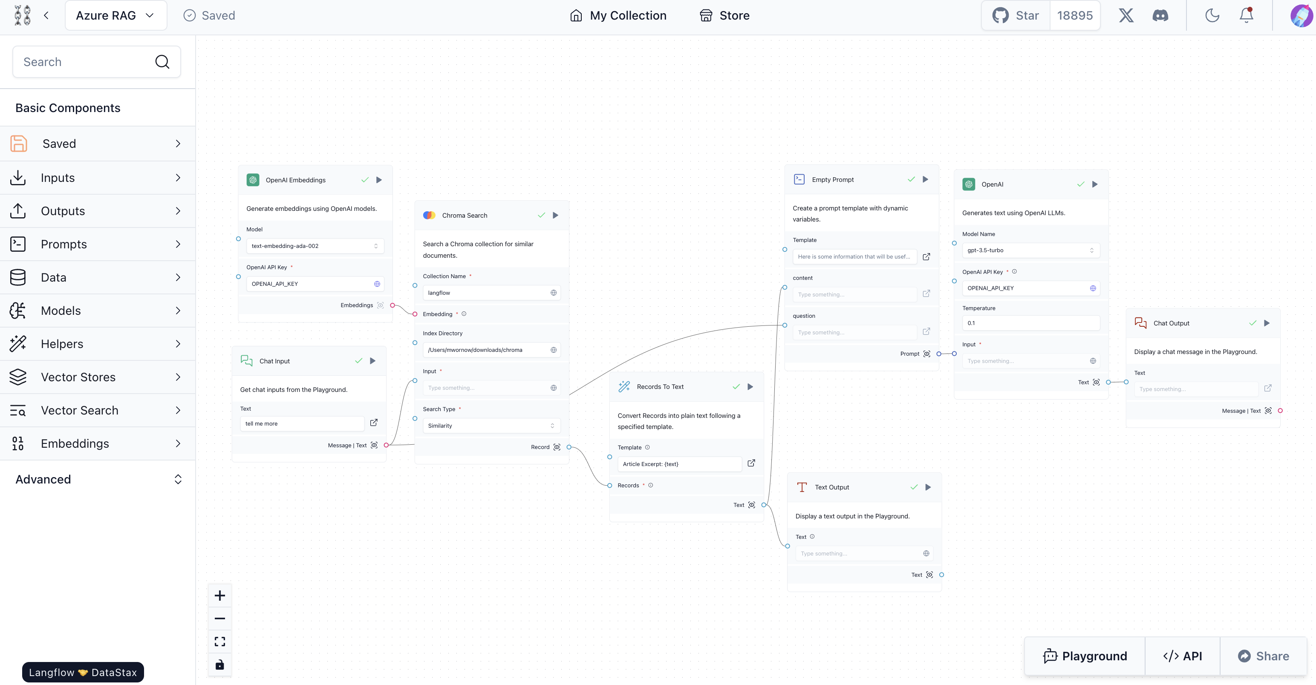Click the Chat Output node icon
Viewport: 1316px width, 685px height.
click(x=1140, y=323)
